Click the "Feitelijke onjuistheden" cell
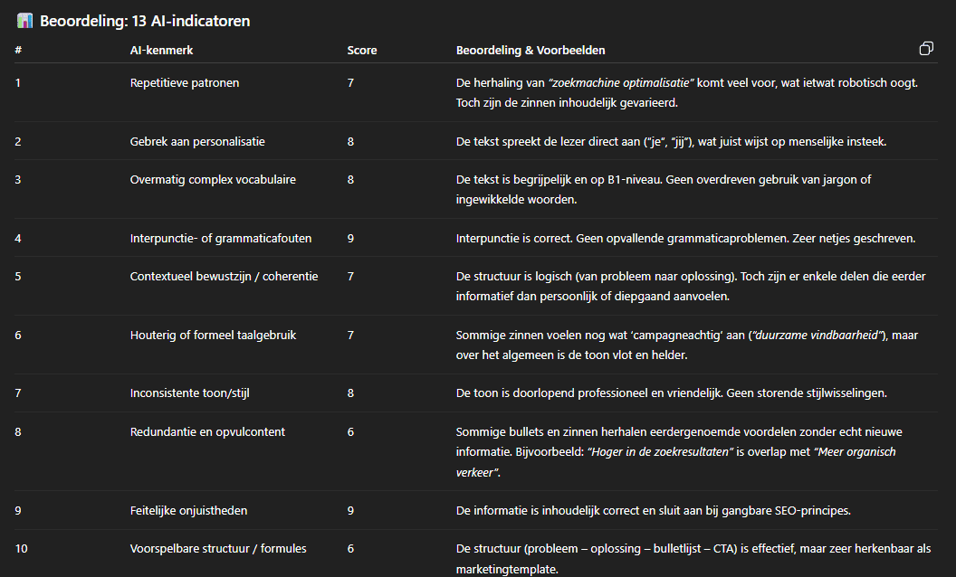The width and height of the screenshot is (956, 577). (188, 511)
